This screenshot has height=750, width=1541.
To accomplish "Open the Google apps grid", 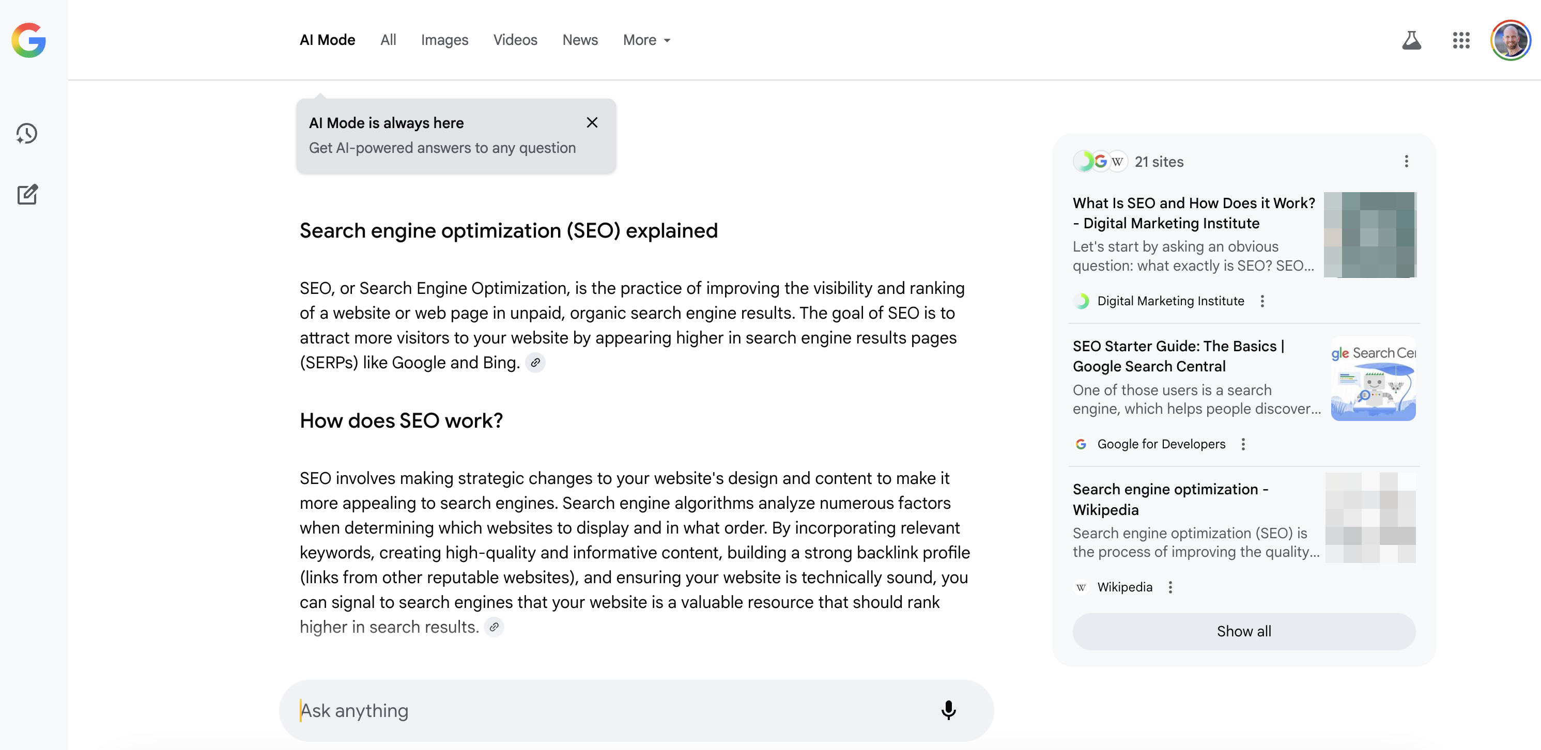I will pyautogui.click(x=1461, y=39).
